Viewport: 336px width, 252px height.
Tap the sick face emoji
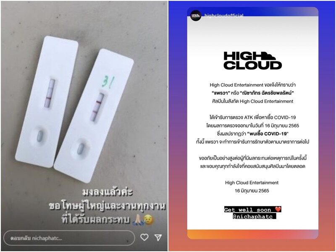pos(149,220)
